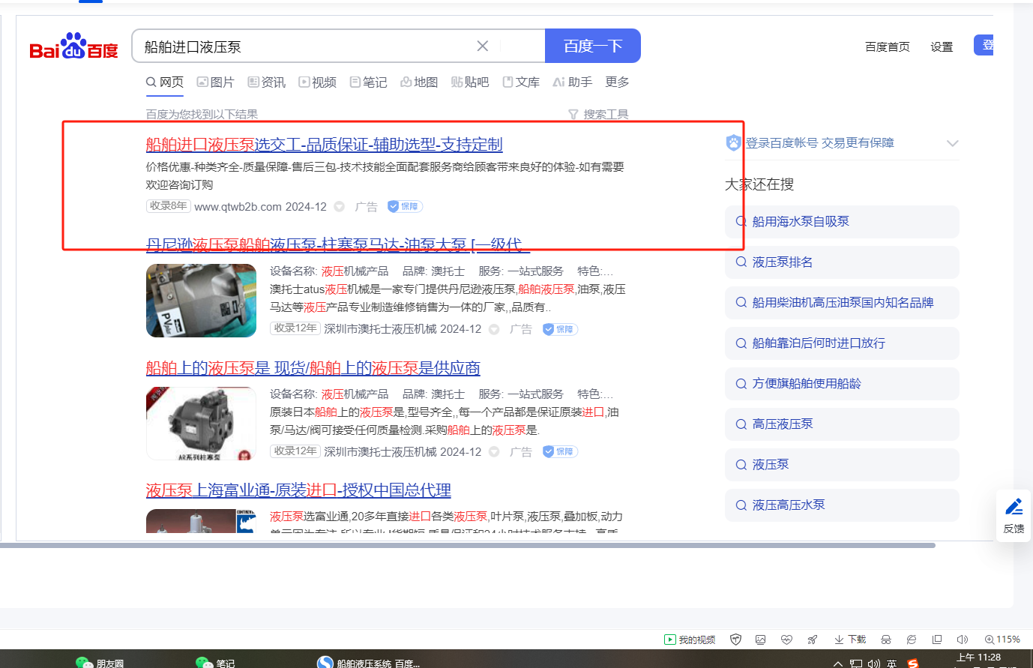Open the 船舶上的液压泵是 现货 result title

pyautogui.click(x=313, y=368)
